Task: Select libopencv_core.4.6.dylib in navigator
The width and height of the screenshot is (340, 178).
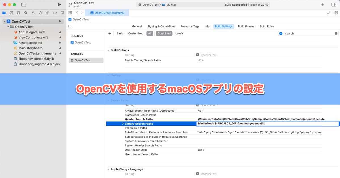Action: [34, 59]
